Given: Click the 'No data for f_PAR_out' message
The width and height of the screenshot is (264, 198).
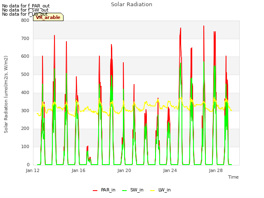Looking at the screenshot, I should pos(26,6).
